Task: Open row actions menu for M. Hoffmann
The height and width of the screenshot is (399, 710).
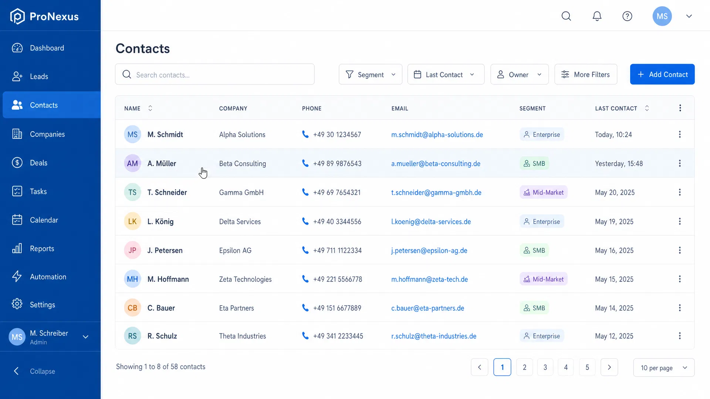Action: (x=680, y=279)
